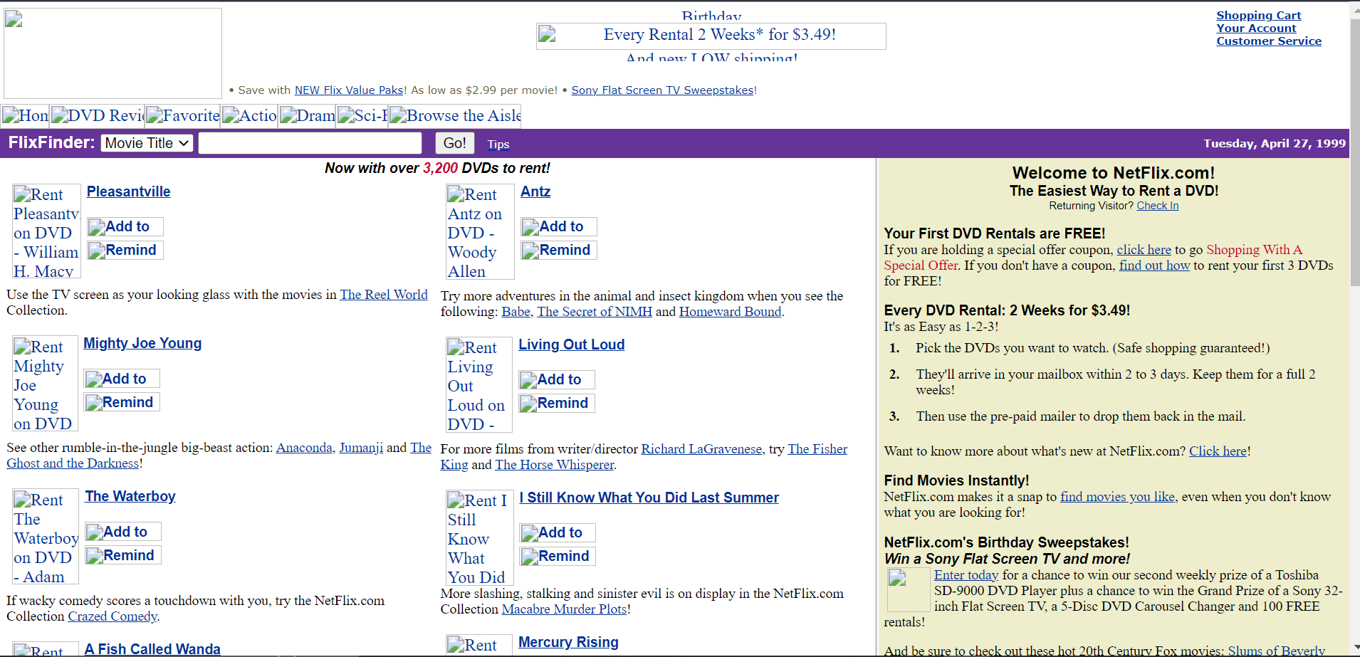The width and height of the screenshot is (1360, 657).
Task: Open the Shopping Cart link
Action: tap(1258, 16)
